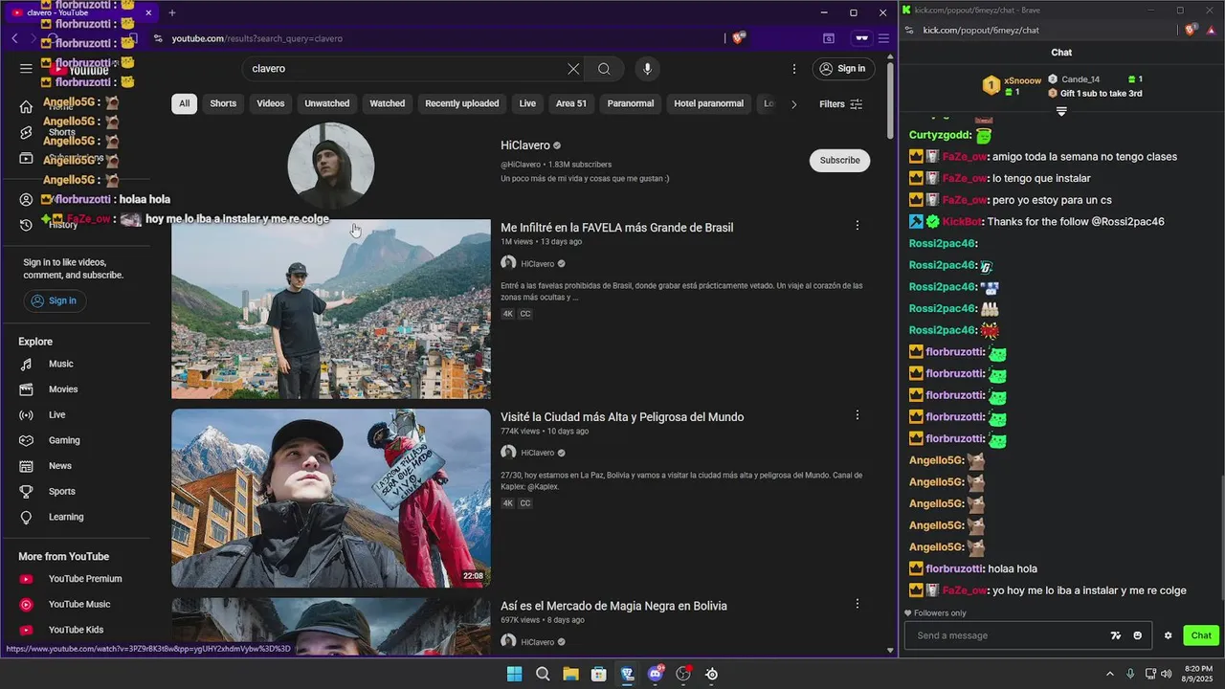This screenshot has height=689, width=1225.
Task: Select the Area 51 filter chip
Action: coord(571,103)
